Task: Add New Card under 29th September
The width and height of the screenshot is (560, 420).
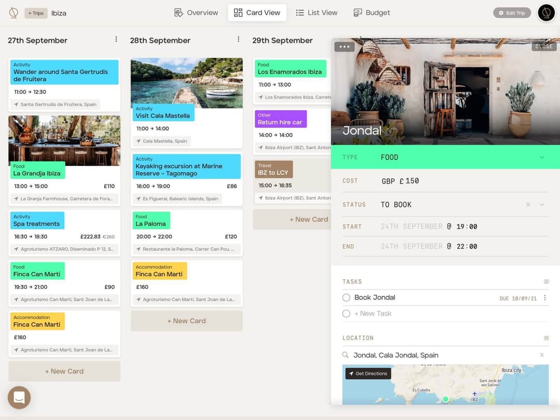Action: point(292,219)
